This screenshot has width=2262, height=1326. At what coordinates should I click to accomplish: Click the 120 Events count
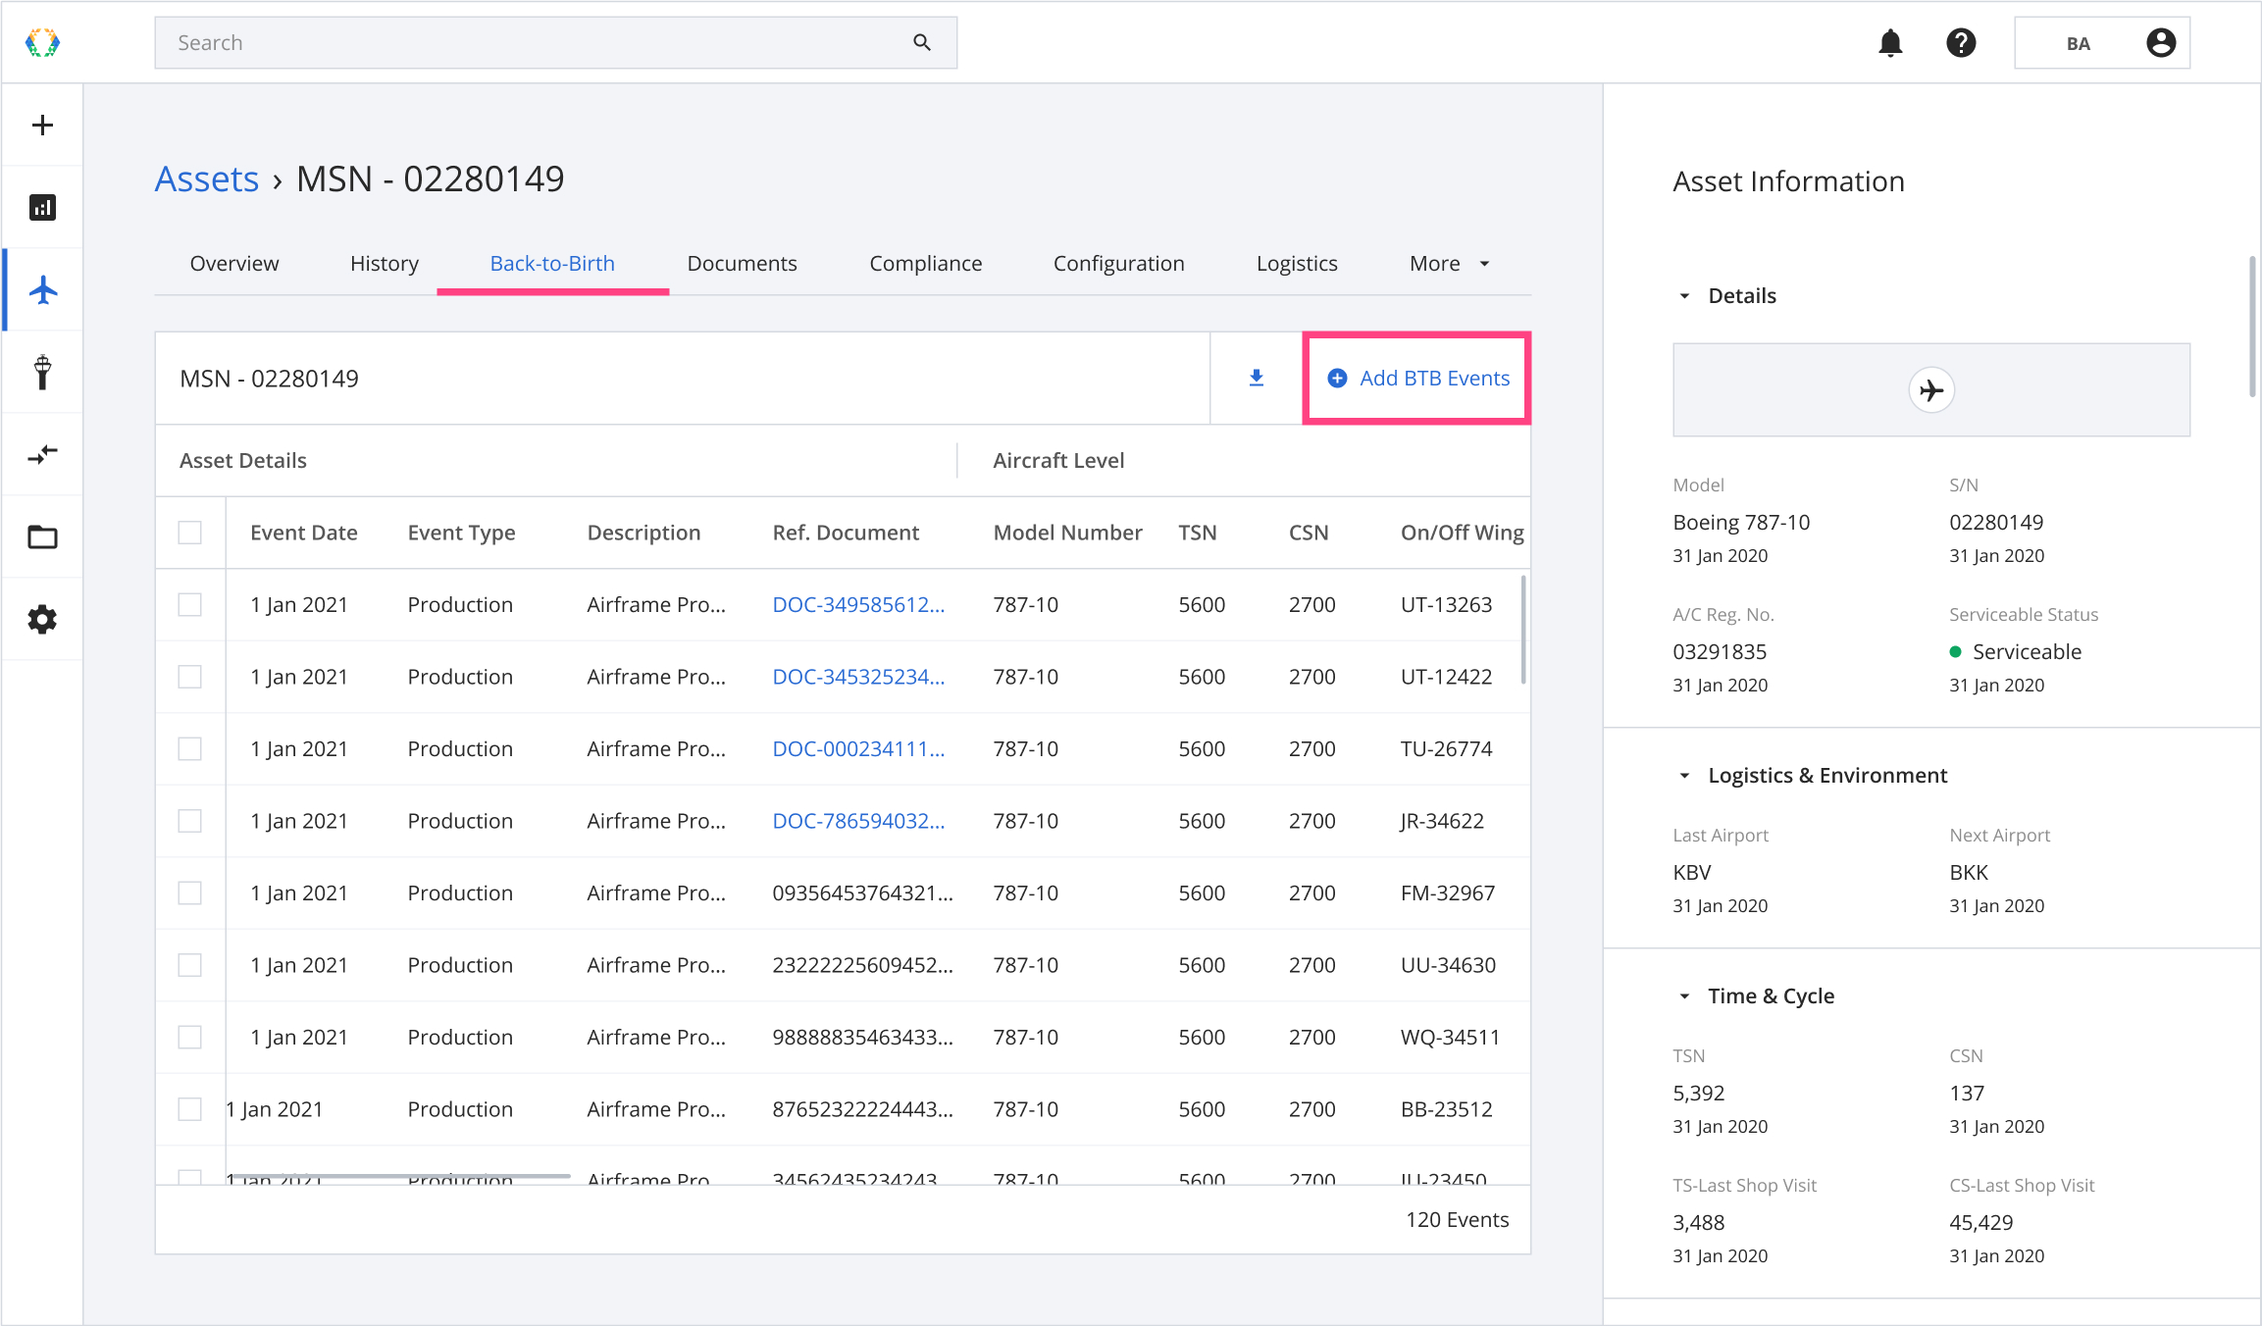coord(1458,1220)
